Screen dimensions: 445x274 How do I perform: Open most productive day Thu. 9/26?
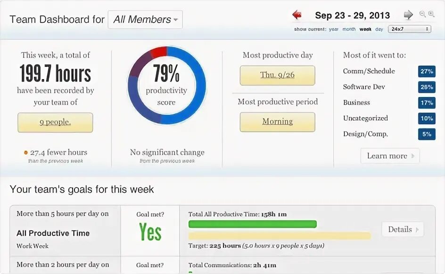tap(277, 75)
